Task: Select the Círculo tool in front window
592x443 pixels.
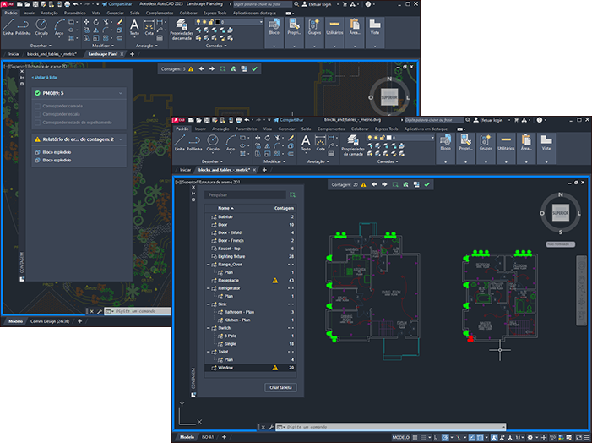Action: pos(213,142)
